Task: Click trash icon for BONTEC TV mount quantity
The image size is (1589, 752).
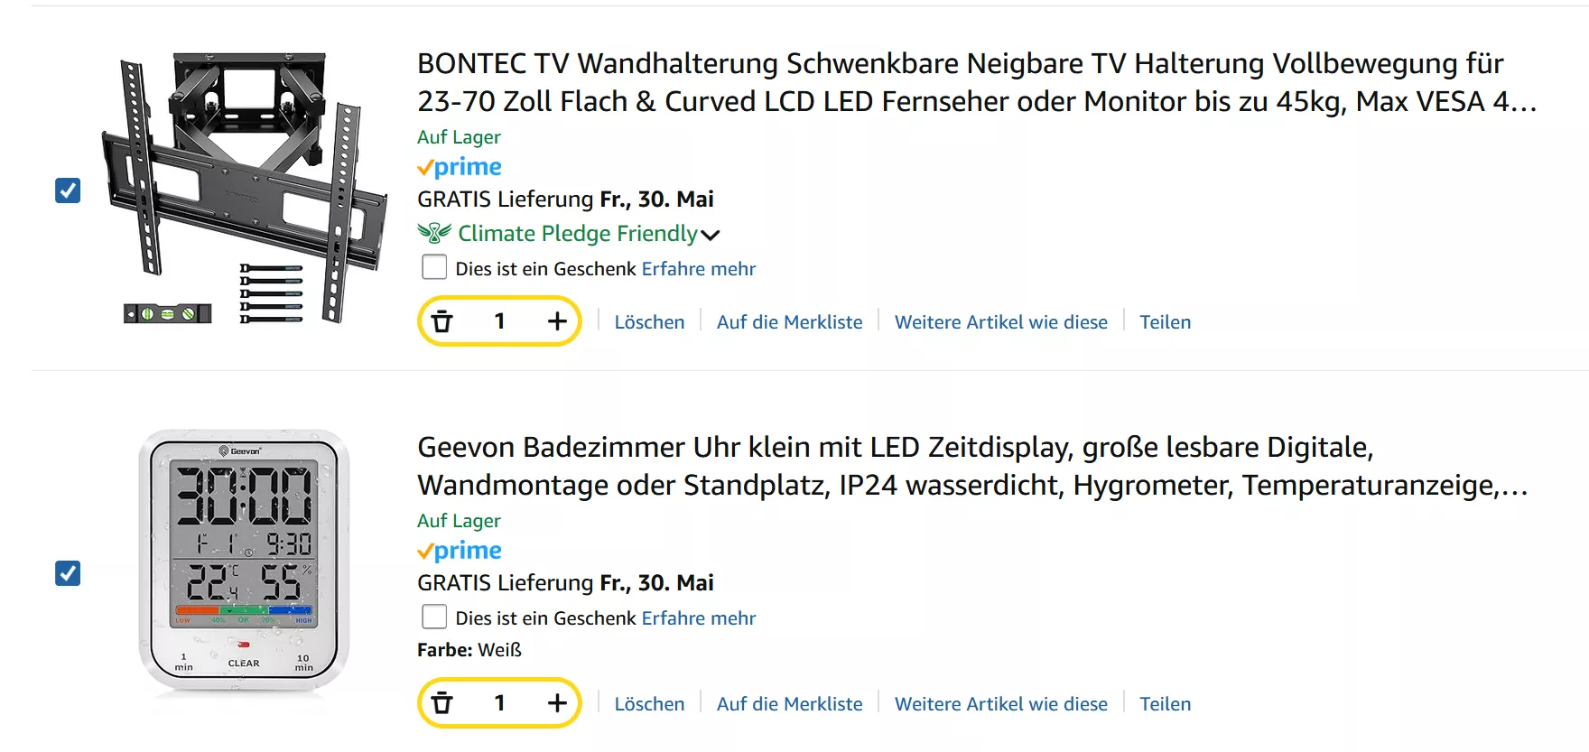Action: pyautogui.click(x=442, y=321)
